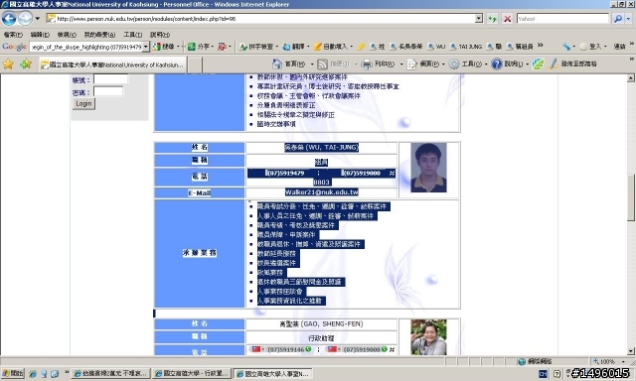The width and height of the screenshot is (636, 381).
Task: Click the Internet Explorer quick launch icon
Action: coord(33,374)
